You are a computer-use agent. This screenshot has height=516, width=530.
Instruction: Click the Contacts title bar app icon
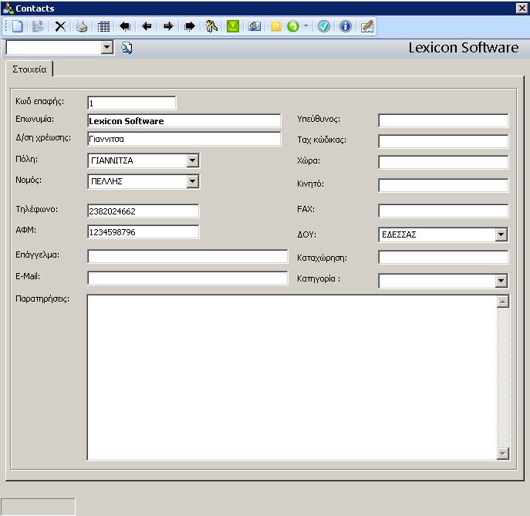8,8
